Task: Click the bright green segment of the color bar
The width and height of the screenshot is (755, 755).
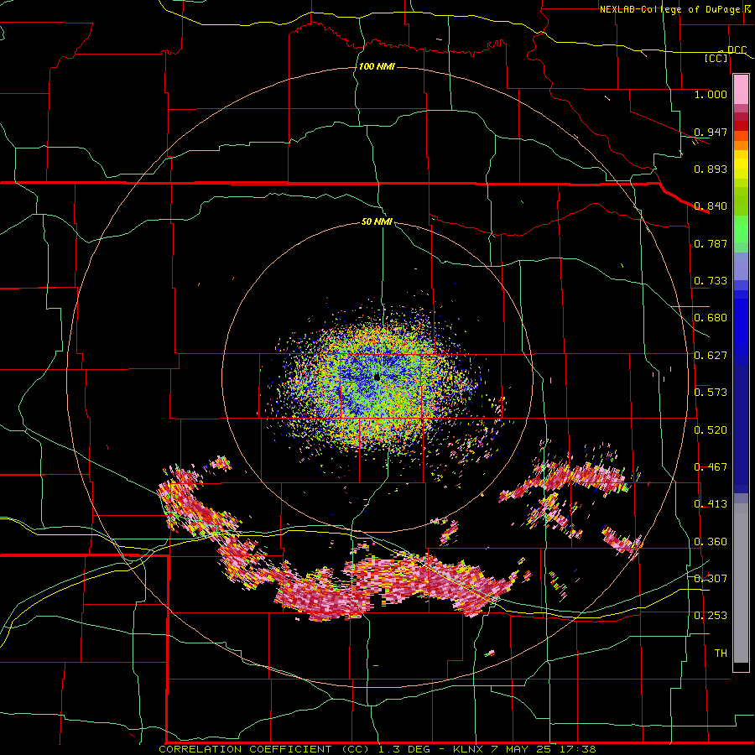Action: pyautogui.click(x=741, y=229)
